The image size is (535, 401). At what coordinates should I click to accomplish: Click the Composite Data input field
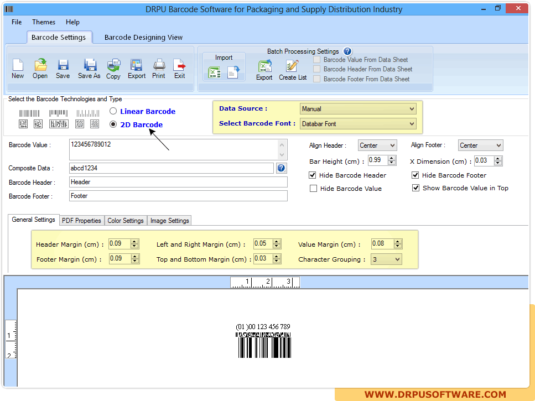click(172, 168)
